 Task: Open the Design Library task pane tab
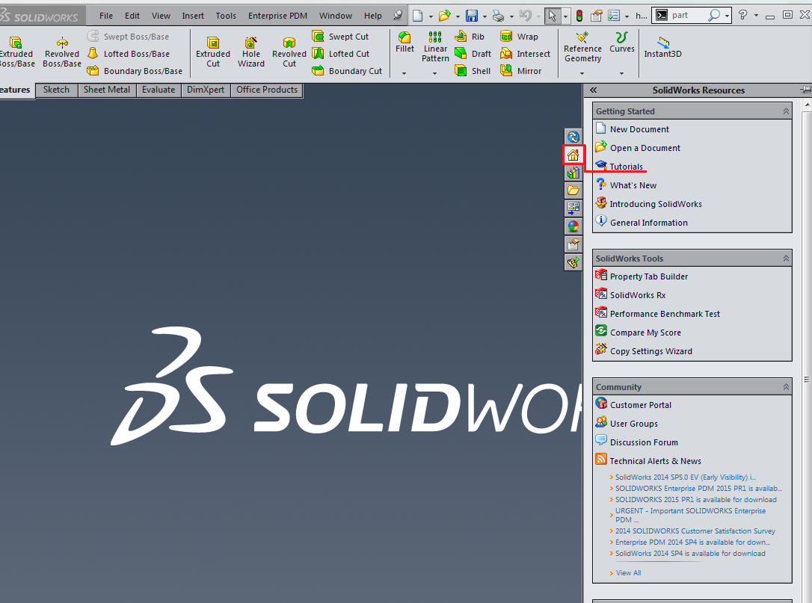573,173
